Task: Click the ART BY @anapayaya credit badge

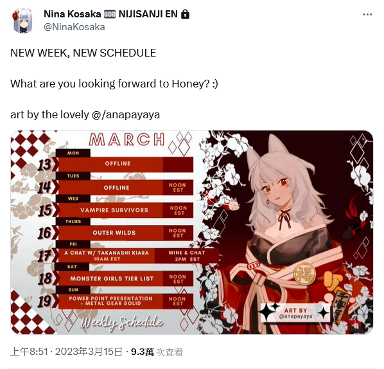Action: [295, 313]
